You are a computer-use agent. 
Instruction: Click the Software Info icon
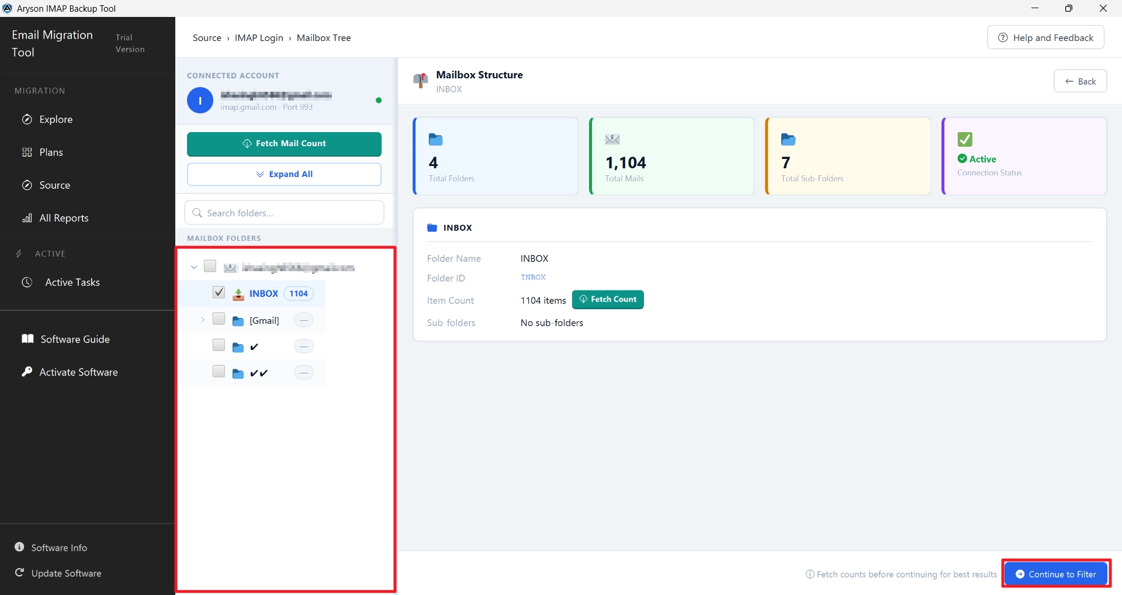tap(19, 547)
